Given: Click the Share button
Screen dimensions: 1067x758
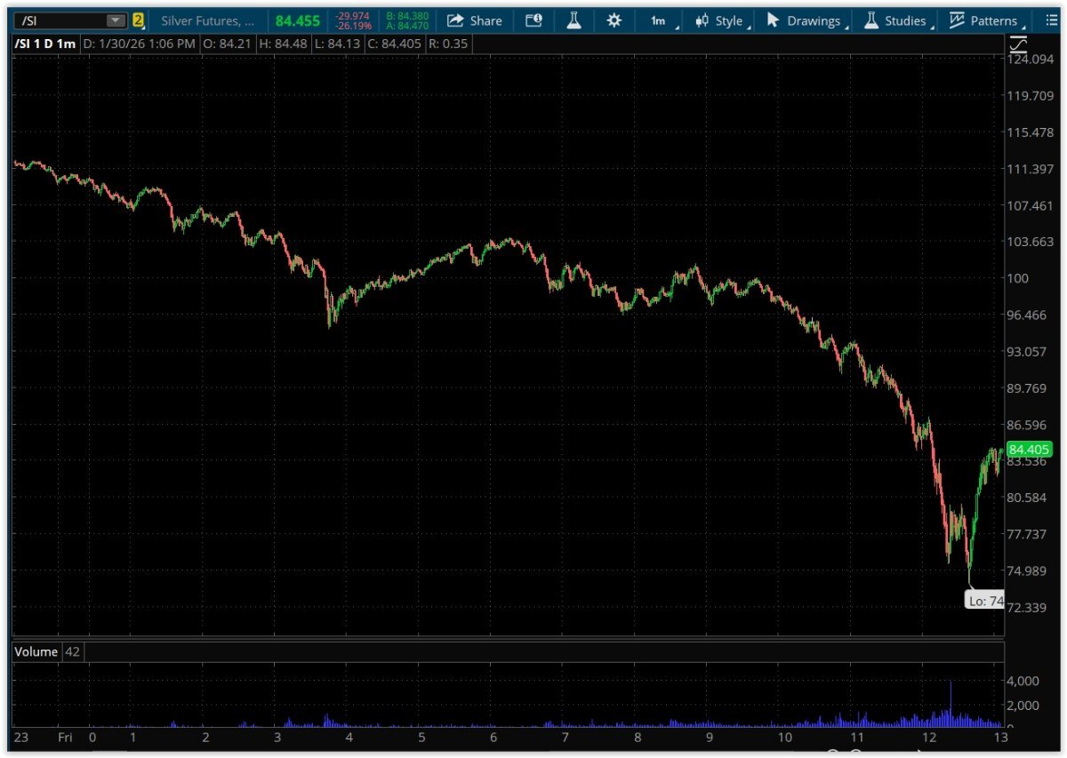Looking at the screenshot, I should (x=475, y=20).
